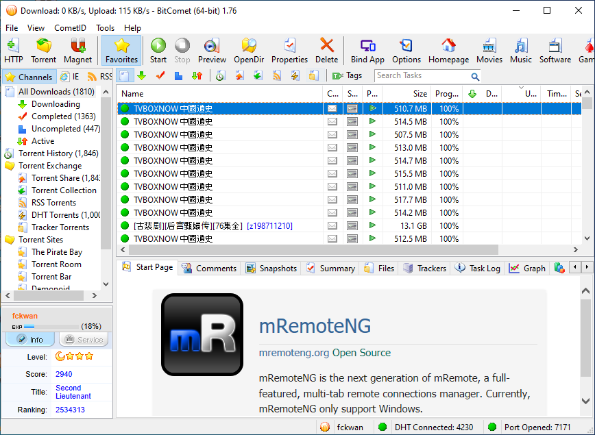
Task: Select Completed (1363) in the sidebar tree
Action: click(63, 116)
